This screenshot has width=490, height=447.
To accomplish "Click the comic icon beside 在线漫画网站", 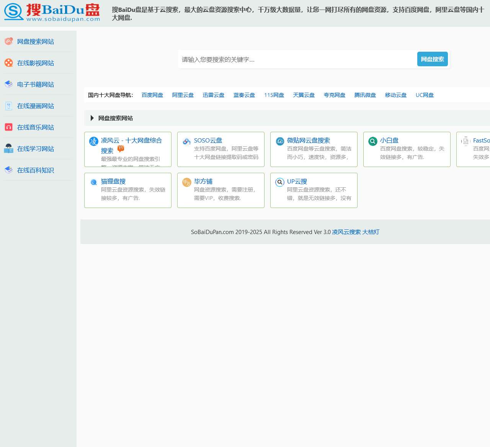I will (x=8, y=106).
